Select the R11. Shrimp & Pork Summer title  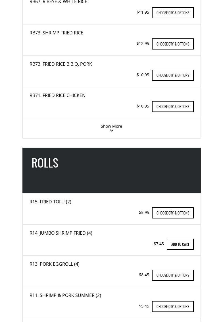pyautogui.click(x=65, y=295)
